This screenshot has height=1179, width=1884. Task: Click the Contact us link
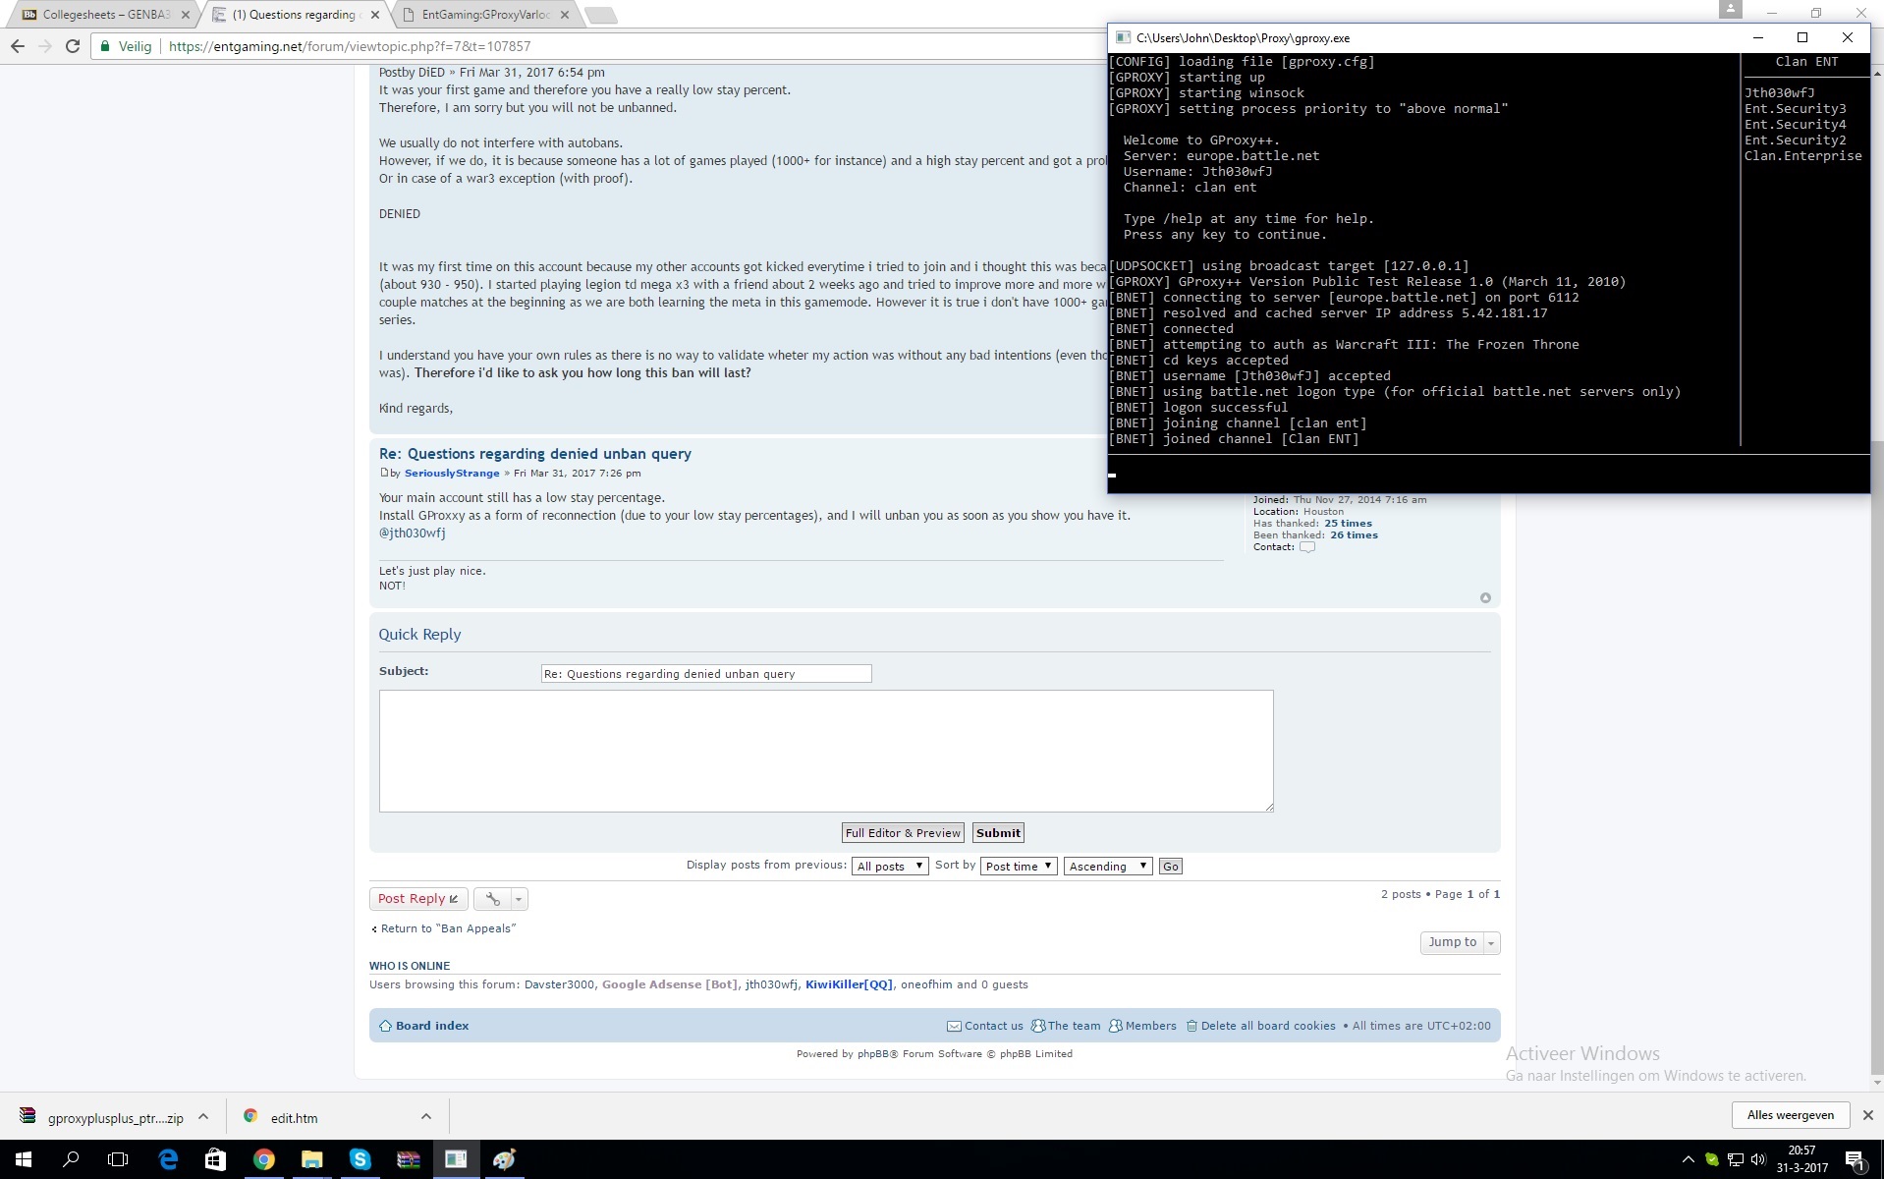pos(985,1026)
